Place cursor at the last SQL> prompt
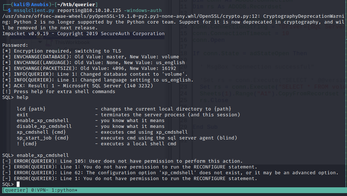This screenshot has width=347, height=196. (x=8, y=184)
